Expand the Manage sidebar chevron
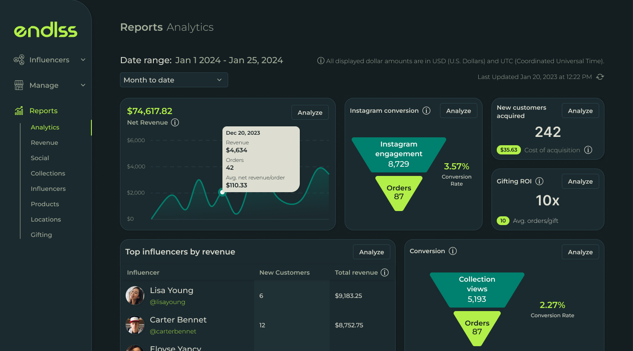 coord(83,85)
